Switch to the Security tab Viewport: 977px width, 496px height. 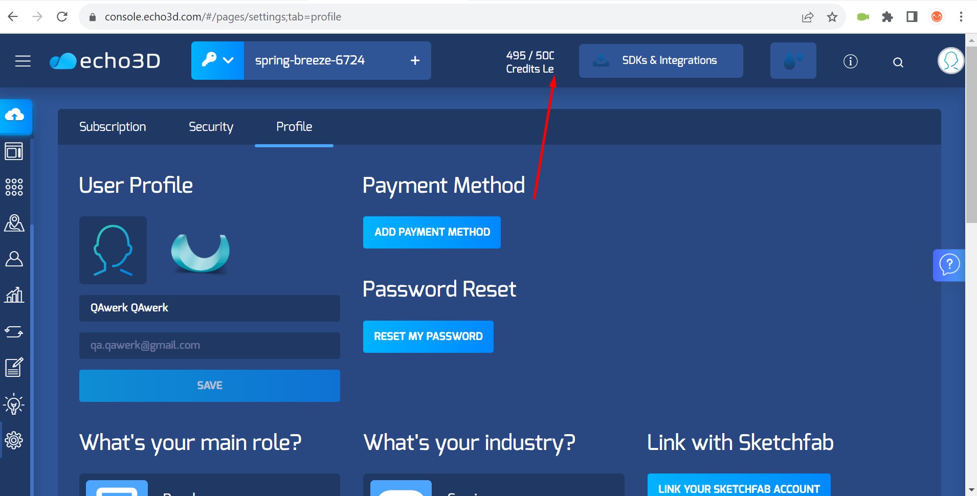tap(211, 127)
